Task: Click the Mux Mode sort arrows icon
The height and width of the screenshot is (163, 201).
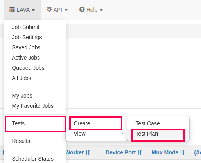Action: (182, 152)
